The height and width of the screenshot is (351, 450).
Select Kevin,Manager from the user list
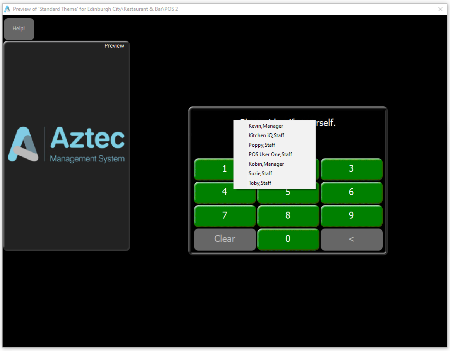pos(266,126)
